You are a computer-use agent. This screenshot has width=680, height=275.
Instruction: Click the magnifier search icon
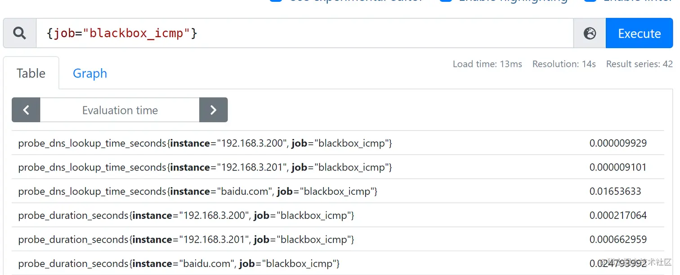point(19,33)
